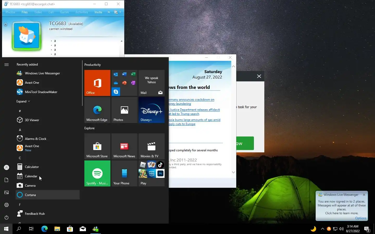The height and width of the screenshot is (234, 375).
Task: Open Windows Live Messenger from Recently added
Action: [x=48, y=73]
